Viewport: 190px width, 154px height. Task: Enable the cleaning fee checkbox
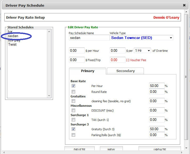click(x=73, y=101)
